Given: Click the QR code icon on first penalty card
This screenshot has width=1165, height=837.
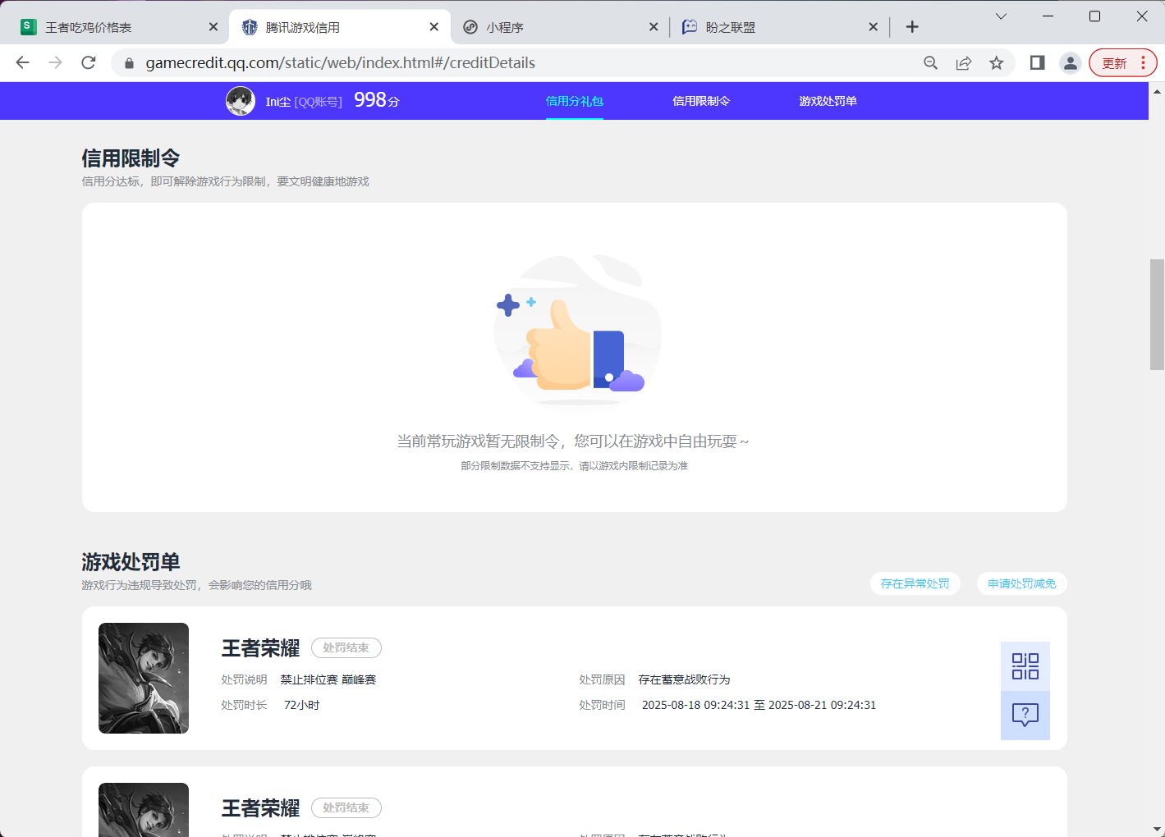Looking at the screenshot, I should coord(1025,666).
